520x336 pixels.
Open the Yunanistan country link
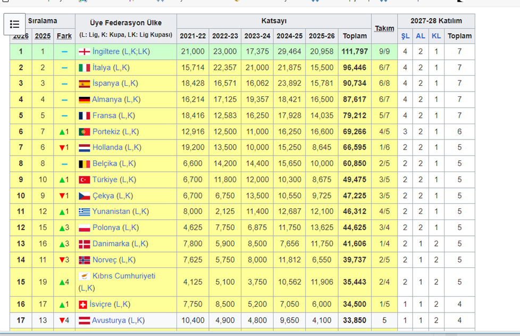click(111, 211)
